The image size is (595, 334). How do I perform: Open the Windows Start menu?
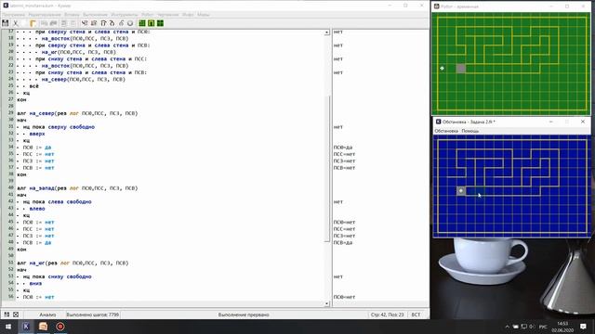point(8,327)
